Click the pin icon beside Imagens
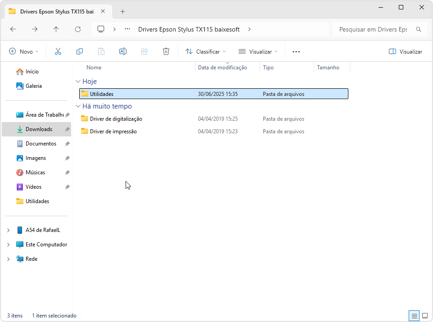 point(67,158)
